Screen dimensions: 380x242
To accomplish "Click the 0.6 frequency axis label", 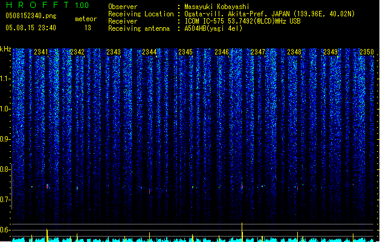I will (5, 230).
